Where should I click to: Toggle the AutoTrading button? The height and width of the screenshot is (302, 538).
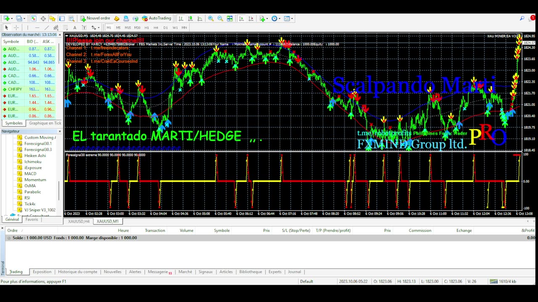pyautogui.click(x=156, y=18)
